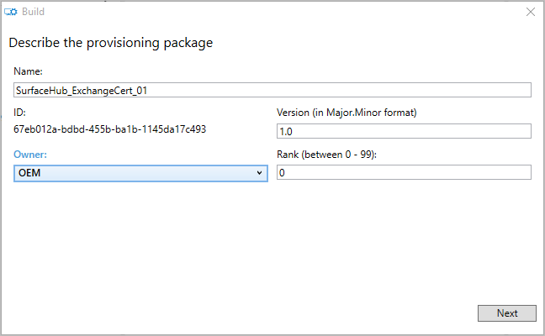Expand the Owner dropdown arrow
The height and width of the screenshot is (336, 545).
tap(260, 172)
